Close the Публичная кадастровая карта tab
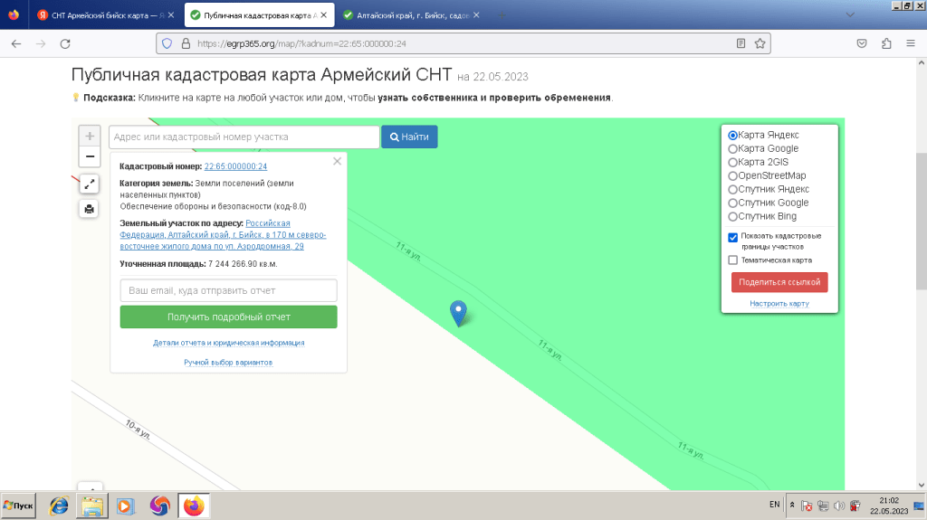 [x=323, y=15]
